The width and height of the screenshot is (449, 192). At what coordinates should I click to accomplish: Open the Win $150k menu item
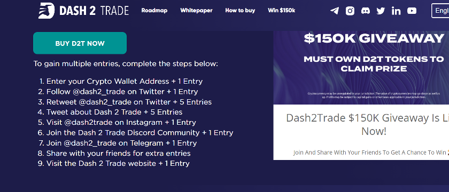tap(282, 11)
